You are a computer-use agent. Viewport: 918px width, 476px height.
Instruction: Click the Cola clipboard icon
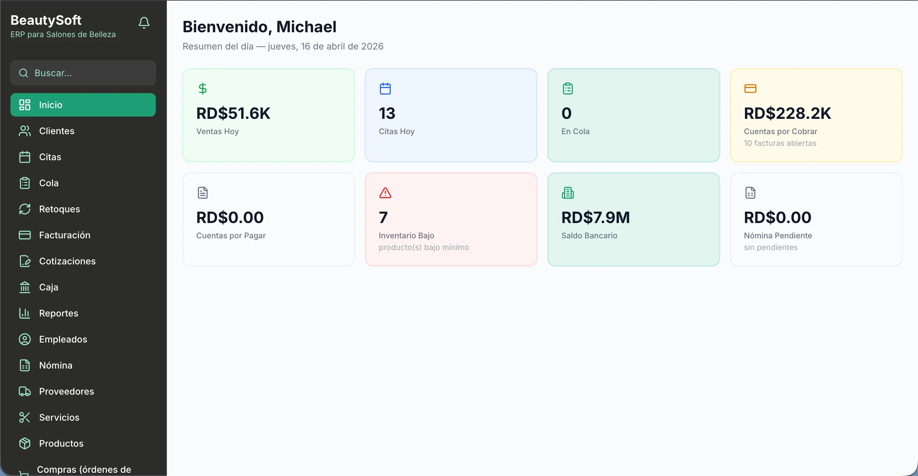click(x=24, y=183)
